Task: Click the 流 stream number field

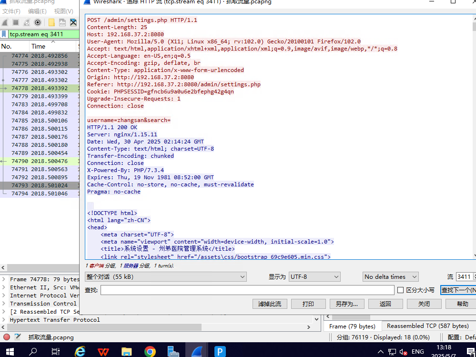Action: pos(464,276)
